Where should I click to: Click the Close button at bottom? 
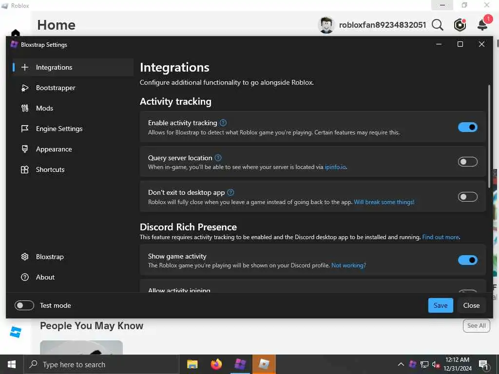coord(471,305)
